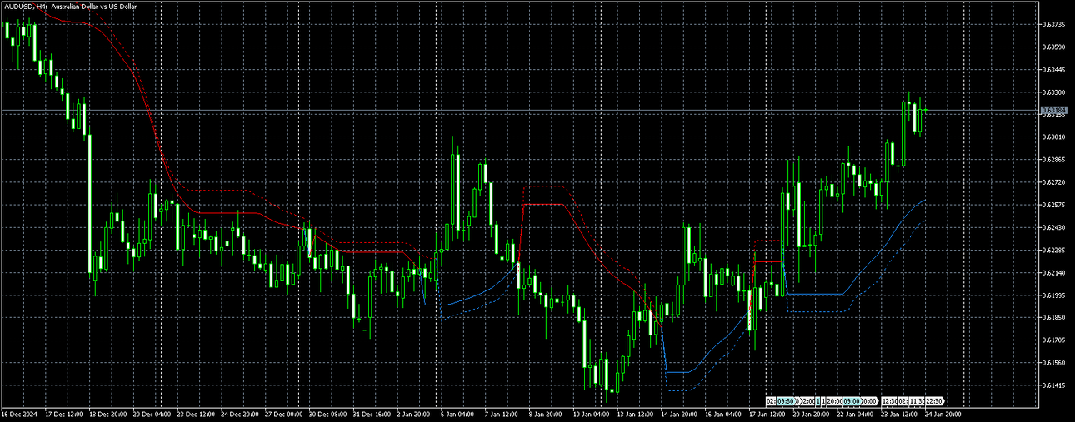Image resolution: width=1075 pixels, height=422 pixels.
Task: Click the 17 Dec 12:00 time label
Action: [x=62, y=414]
